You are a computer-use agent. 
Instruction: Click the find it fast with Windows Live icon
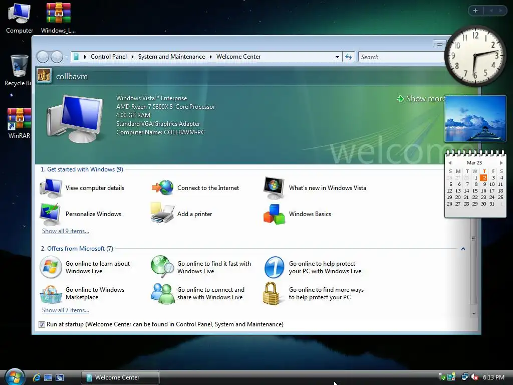pyautogui.click(x=162, y=267)
